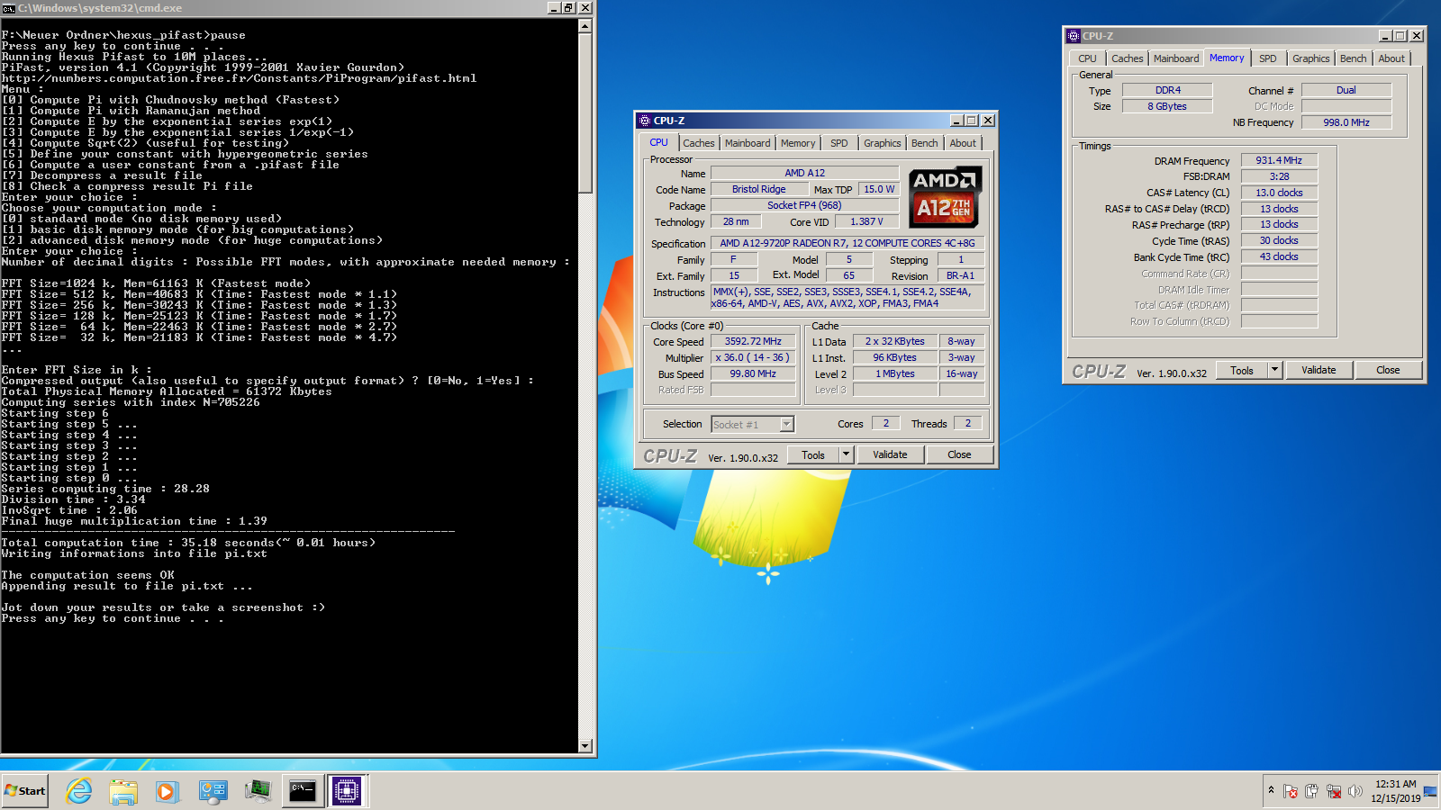Open Caches tab in CPU-Z Memory window
Viewport: 1441px width, 810px height.
[1128, 58]
